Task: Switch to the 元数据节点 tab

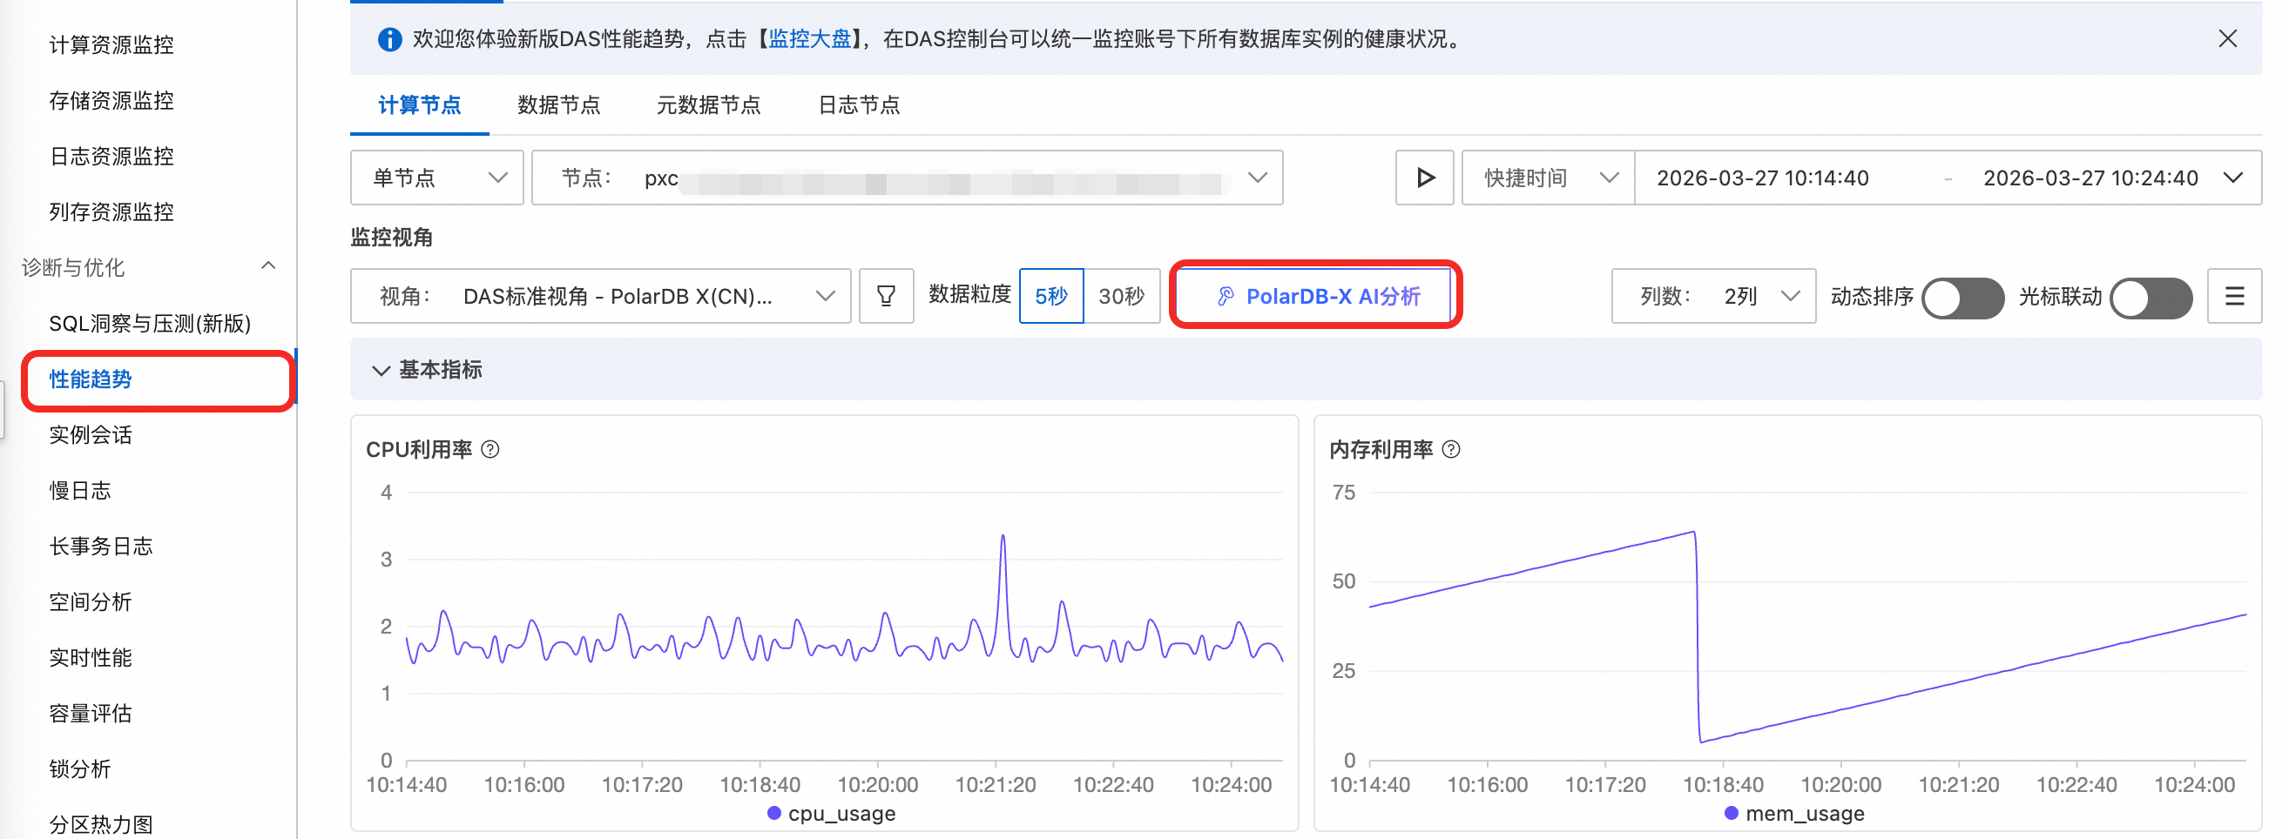Action: tap(708, 104)
